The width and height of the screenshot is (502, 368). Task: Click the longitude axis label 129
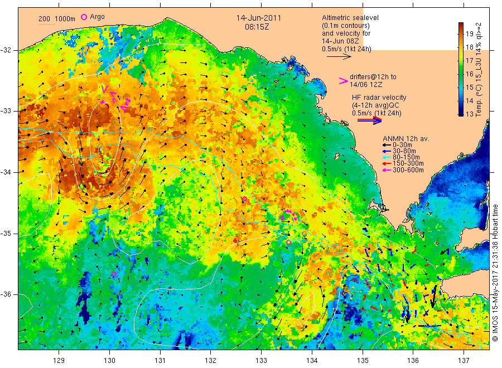coord(59,361)
